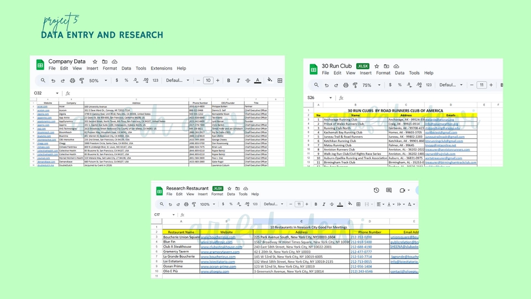
Task: Star the 30 Run Club spreadsheet
Action: coord(377,66)
